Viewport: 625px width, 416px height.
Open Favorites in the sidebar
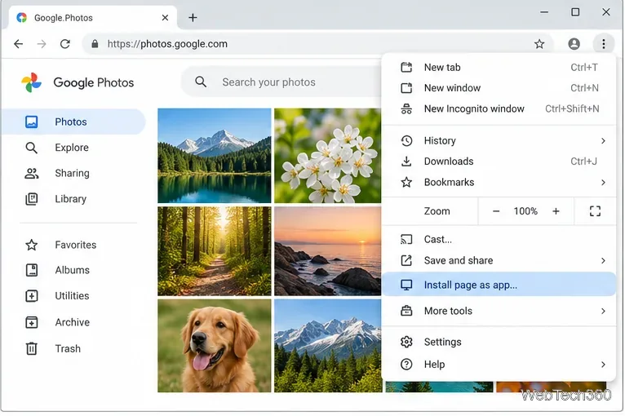pos(73,245)
